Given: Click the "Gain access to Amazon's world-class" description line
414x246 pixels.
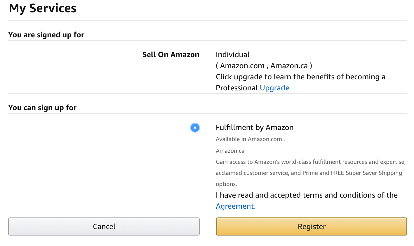Looking at the screenshot, I should 310,162.
